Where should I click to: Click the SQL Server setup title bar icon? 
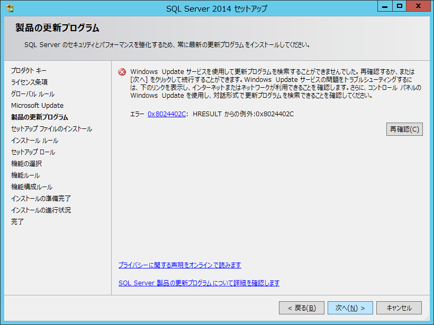pyautogui.click(x=10, y=8)
